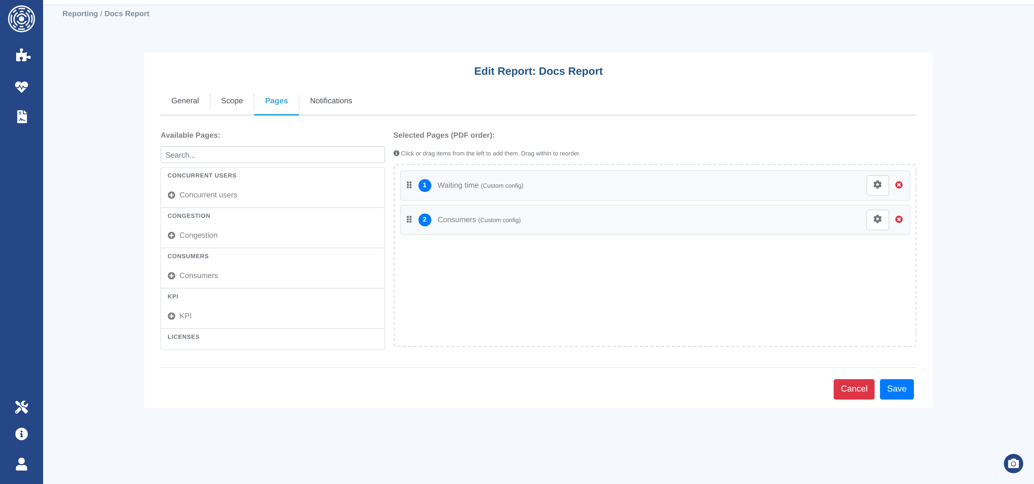Remove Waiting time page with red X

[x=899, y=185]
